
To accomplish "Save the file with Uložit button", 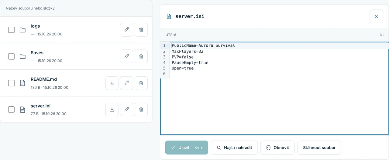I will [187, 148].
